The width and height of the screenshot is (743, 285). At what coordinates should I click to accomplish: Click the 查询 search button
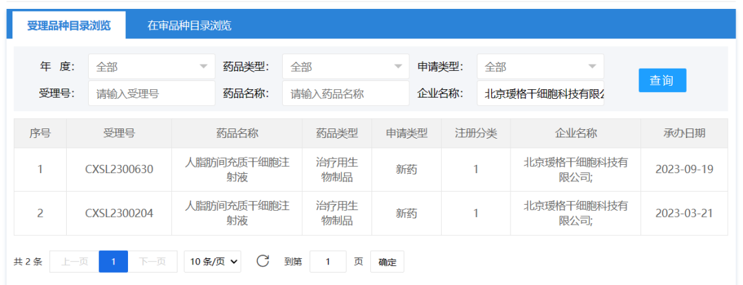coord(662,80)
